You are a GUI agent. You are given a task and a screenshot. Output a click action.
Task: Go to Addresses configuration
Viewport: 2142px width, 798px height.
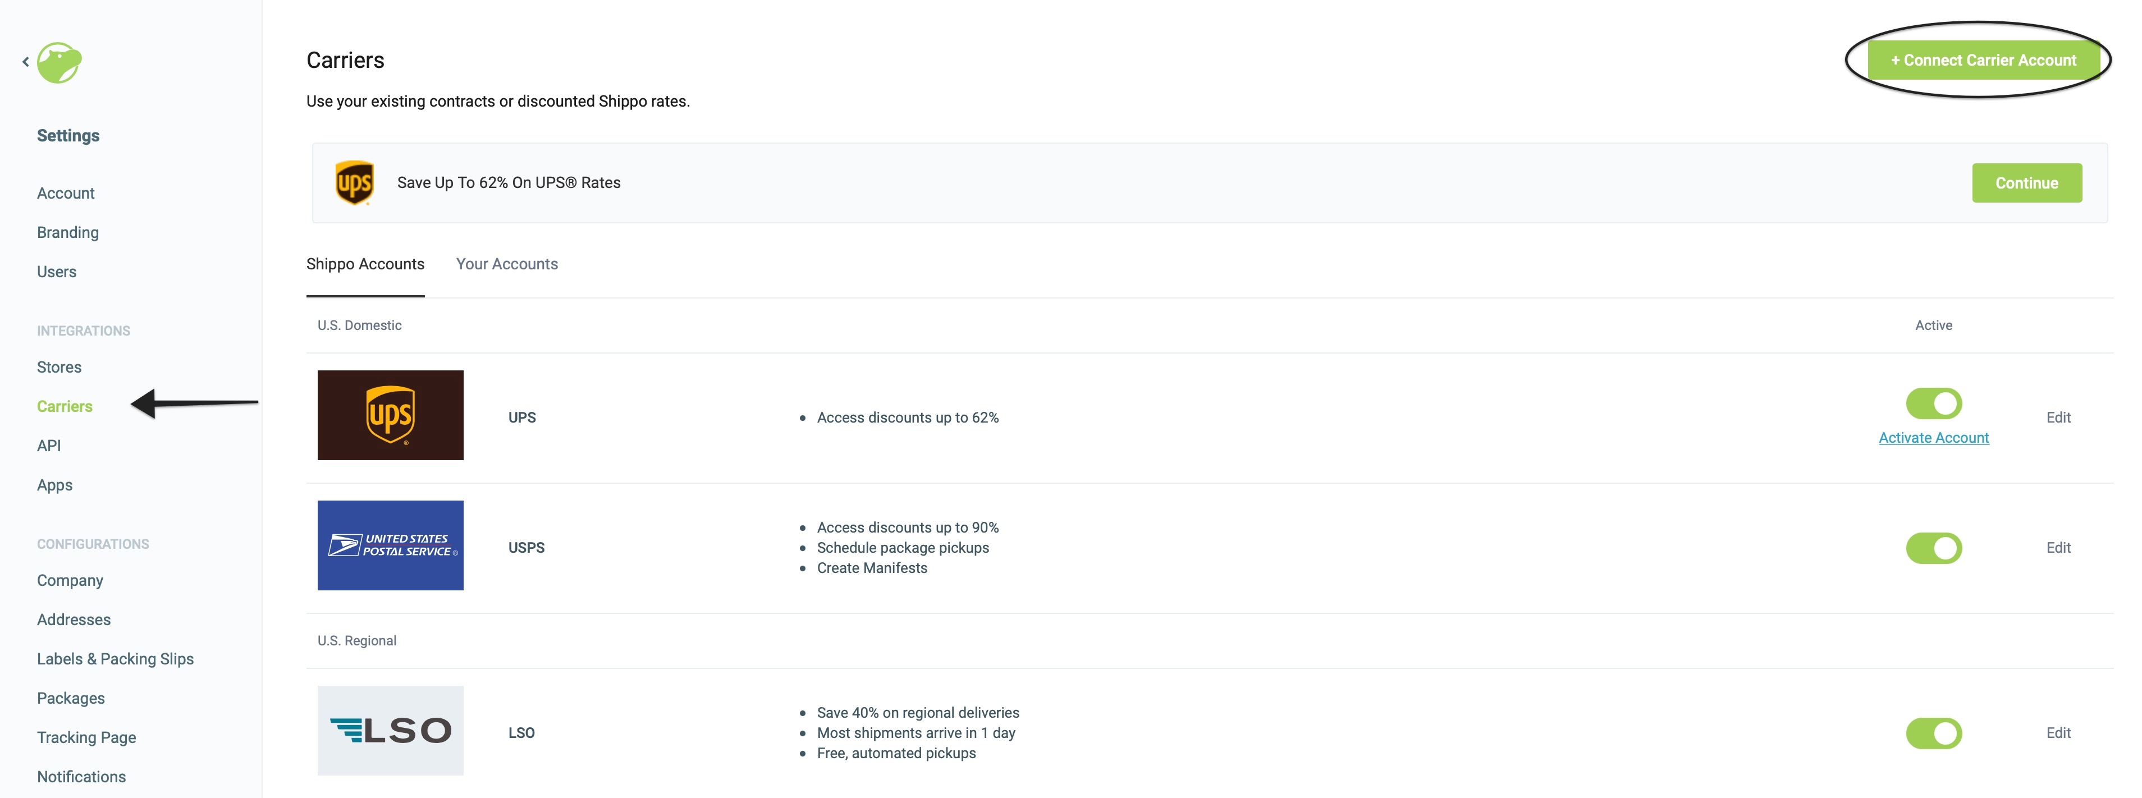click(x=73, y=620)
